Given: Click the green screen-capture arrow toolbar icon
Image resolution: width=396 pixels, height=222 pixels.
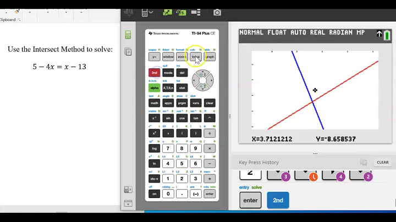Looking at the screenshot, I should (x=167, y=12).
